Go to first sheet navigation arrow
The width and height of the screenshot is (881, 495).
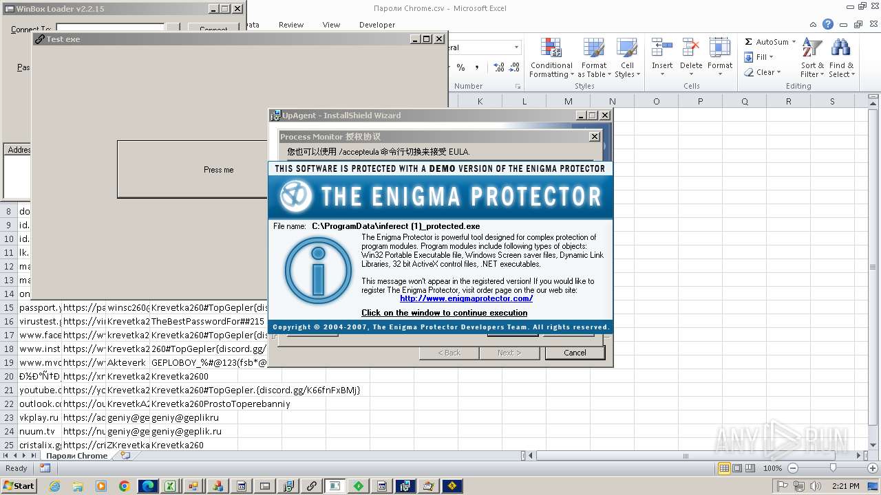(6, 455)
